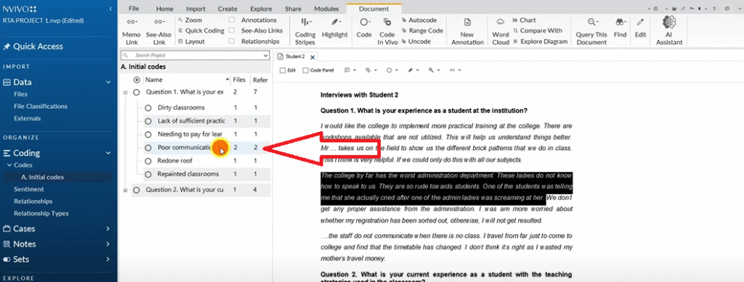The image size is (744, 282).
Task: Click the Edit pencil in ribbon
Action: click(641, 28)
